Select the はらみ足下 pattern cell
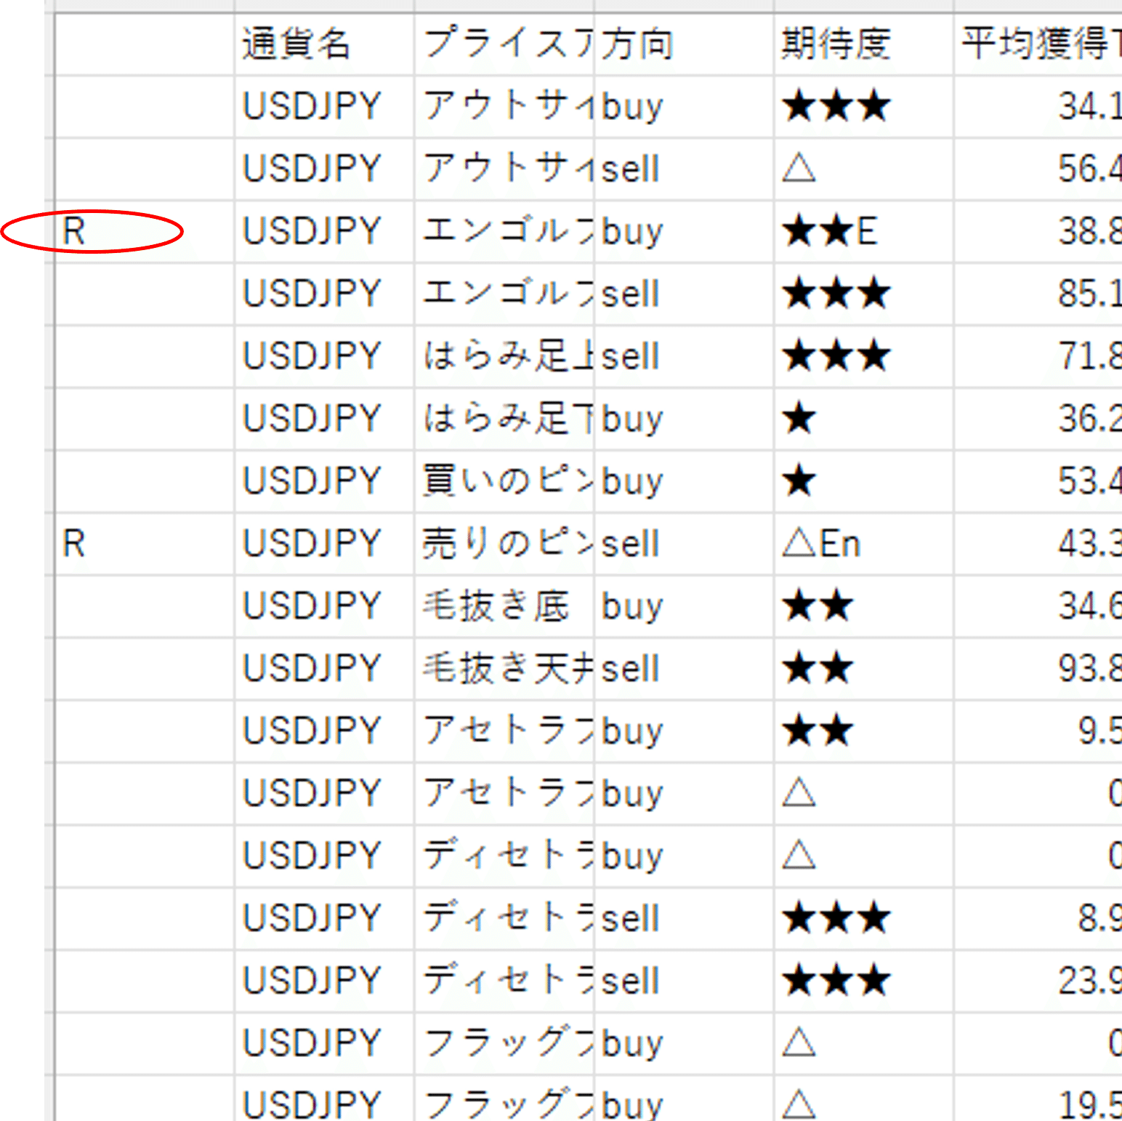The height and width of the screenshot is (1121, 1122). pyautogui.click(x=504, y=419)
